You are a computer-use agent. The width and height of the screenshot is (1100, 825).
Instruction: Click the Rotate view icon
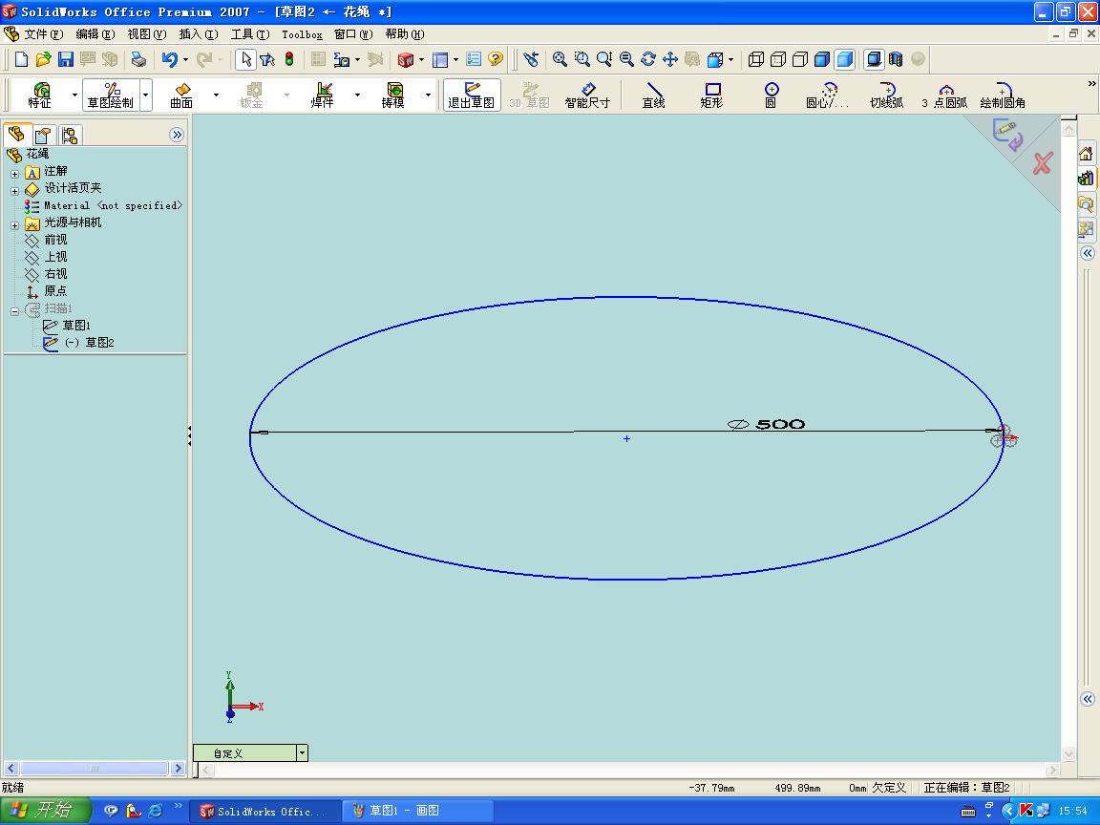648,59
